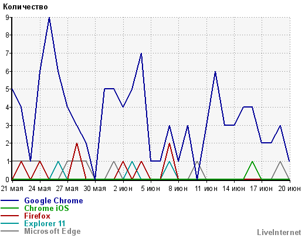Click the '11 июн' x-axis date label
Screen dimensions: 305x238
206,189
